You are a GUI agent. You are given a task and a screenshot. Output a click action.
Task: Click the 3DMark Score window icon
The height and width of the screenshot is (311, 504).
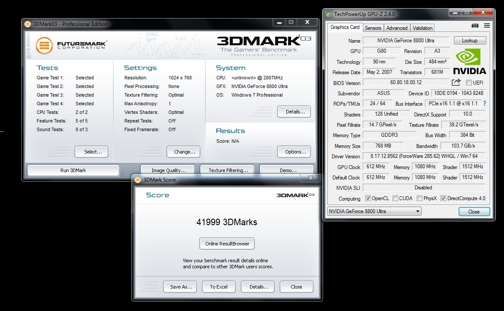138,179
